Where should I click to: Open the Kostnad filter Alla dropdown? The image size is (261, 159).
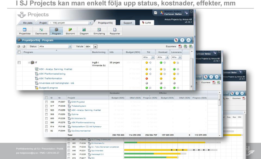click(163, 57)
